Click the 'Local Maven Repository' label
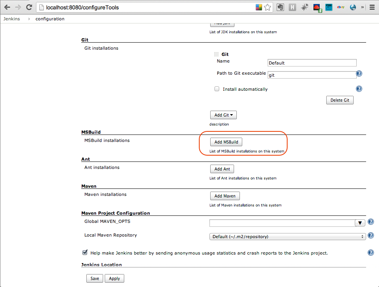The width and height of the screenshot is (379, 287). tap(111, 235)
